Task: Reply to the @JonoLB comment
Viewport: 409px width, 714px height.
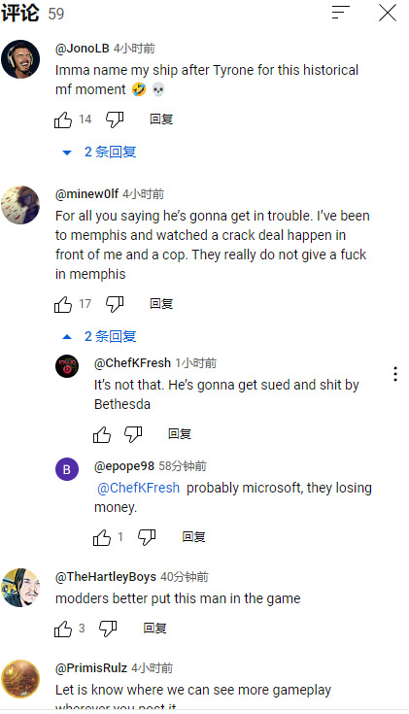Action: tap(161, 119)
